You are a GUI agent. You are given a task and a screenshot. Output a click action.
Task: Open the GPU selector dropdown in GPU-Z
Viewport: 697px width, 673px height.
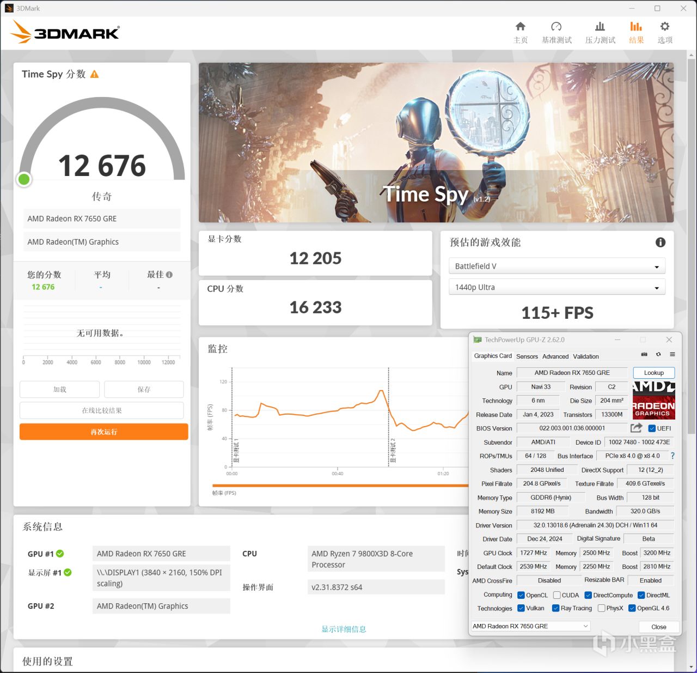(x=531, y=626)
